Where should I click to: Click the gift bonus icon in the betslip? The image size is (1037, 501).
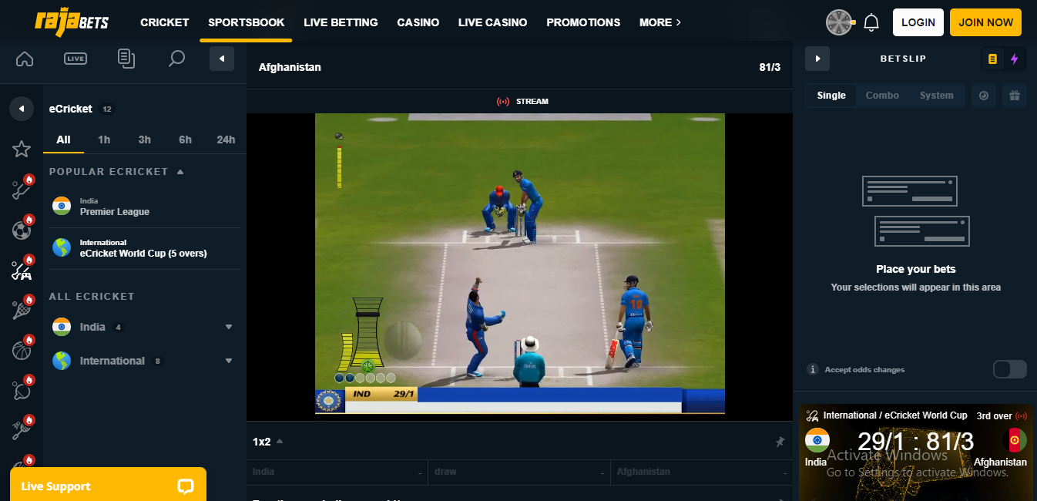coord(1015,96)
